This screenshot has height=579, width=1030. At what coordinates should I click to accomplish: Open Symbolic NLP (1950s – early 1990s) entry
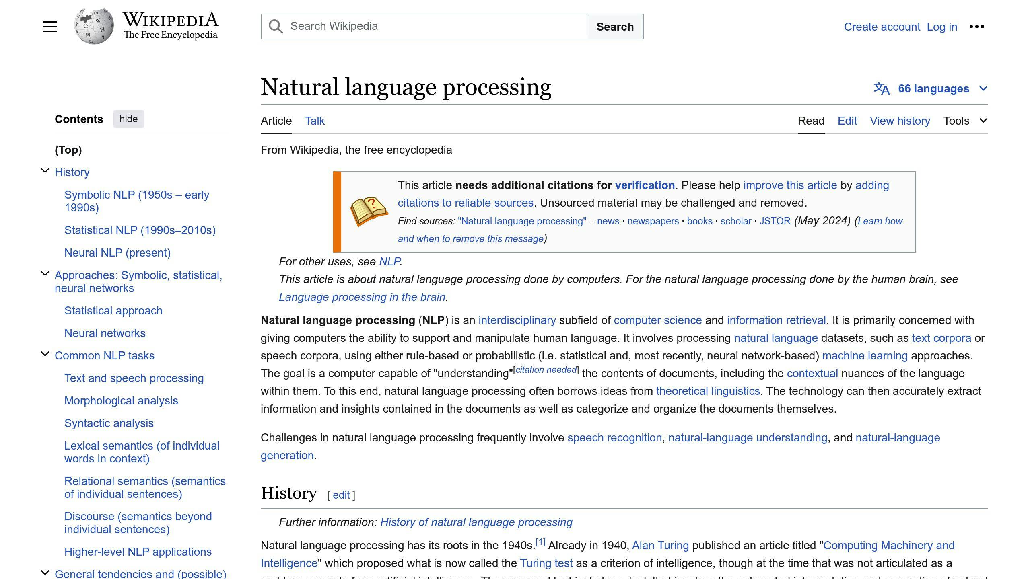(137, 201)
